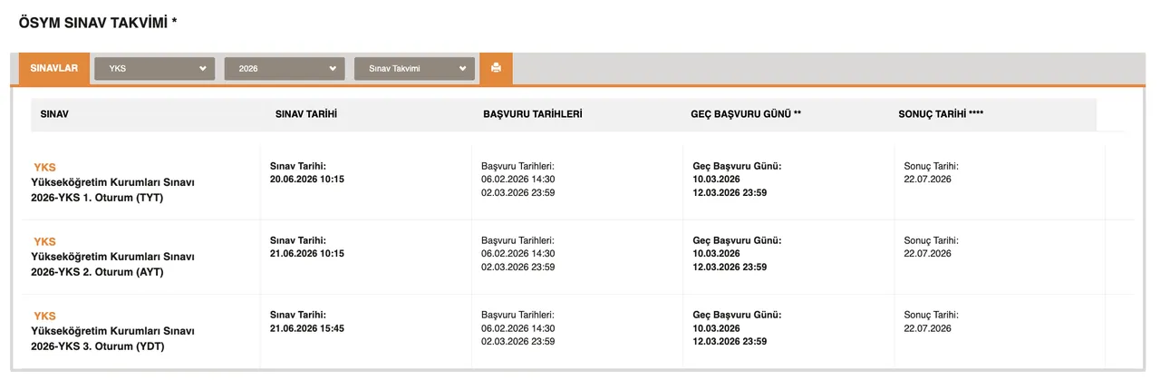Click TYT late application date 10.03.2026

(717, 180)
